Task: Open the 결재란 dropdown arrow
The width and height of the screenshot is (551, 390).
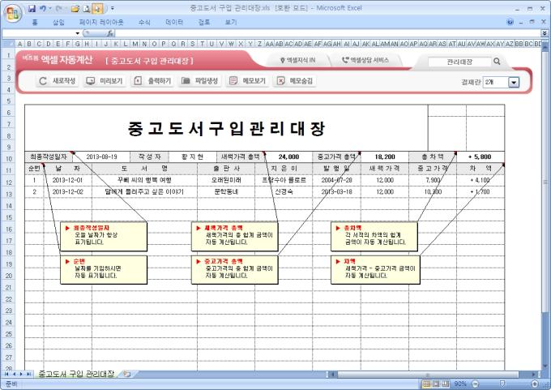Action: coord(514,83)
